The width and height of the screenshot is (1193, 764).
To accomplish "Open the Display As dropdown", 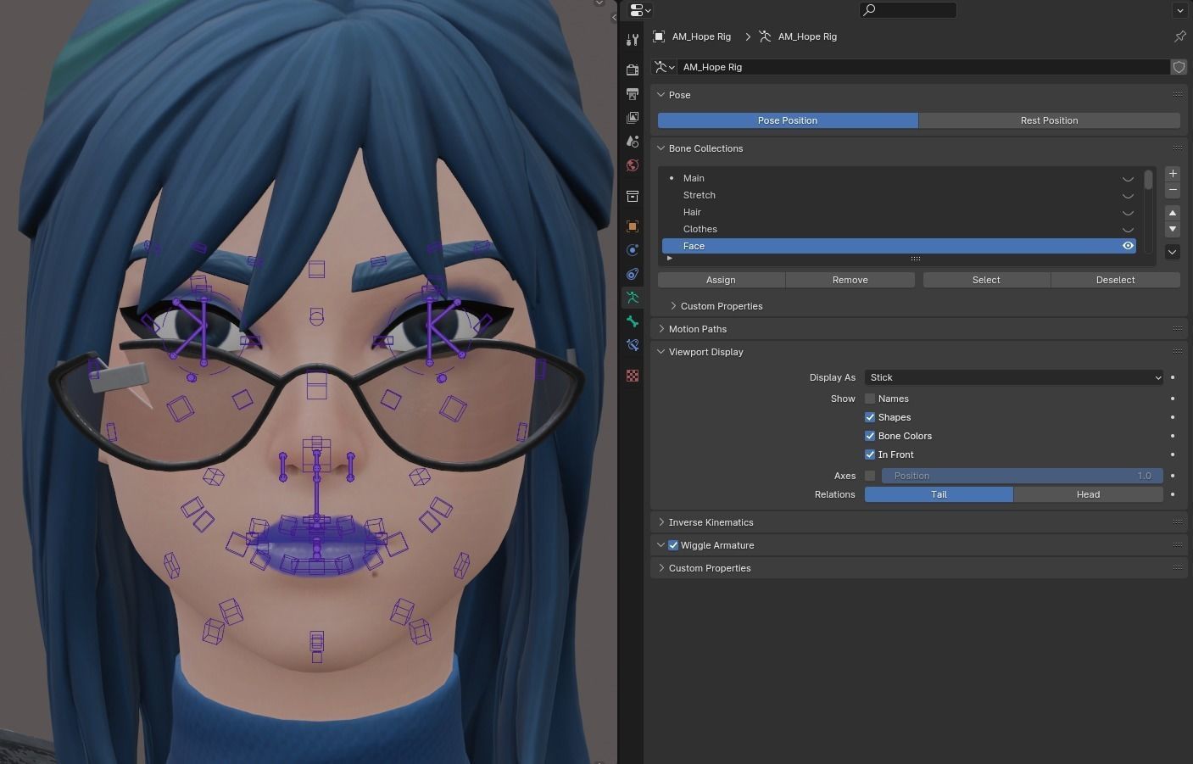I will pos(1014,377).
